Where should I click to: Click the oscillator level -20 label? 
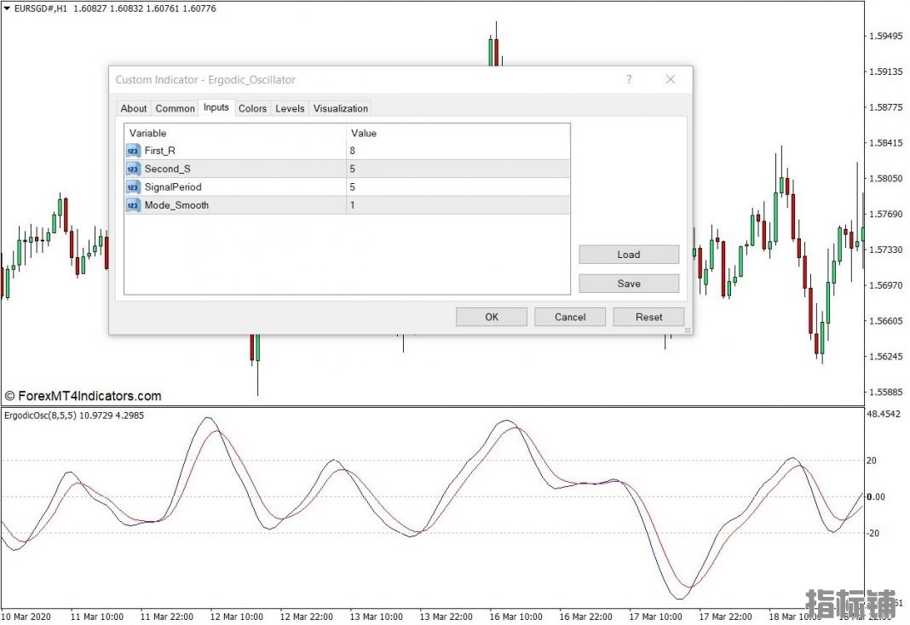873,533
